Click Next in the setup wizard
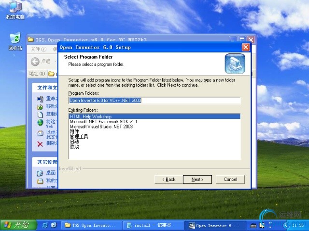 pos(197,180)
